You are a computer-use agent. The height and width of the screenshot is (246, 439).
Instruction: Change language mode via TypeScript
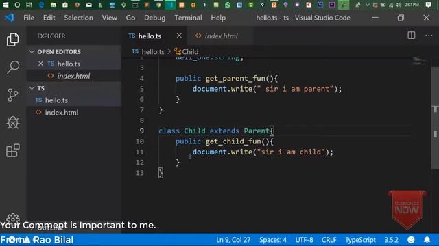tap(360, 240)
